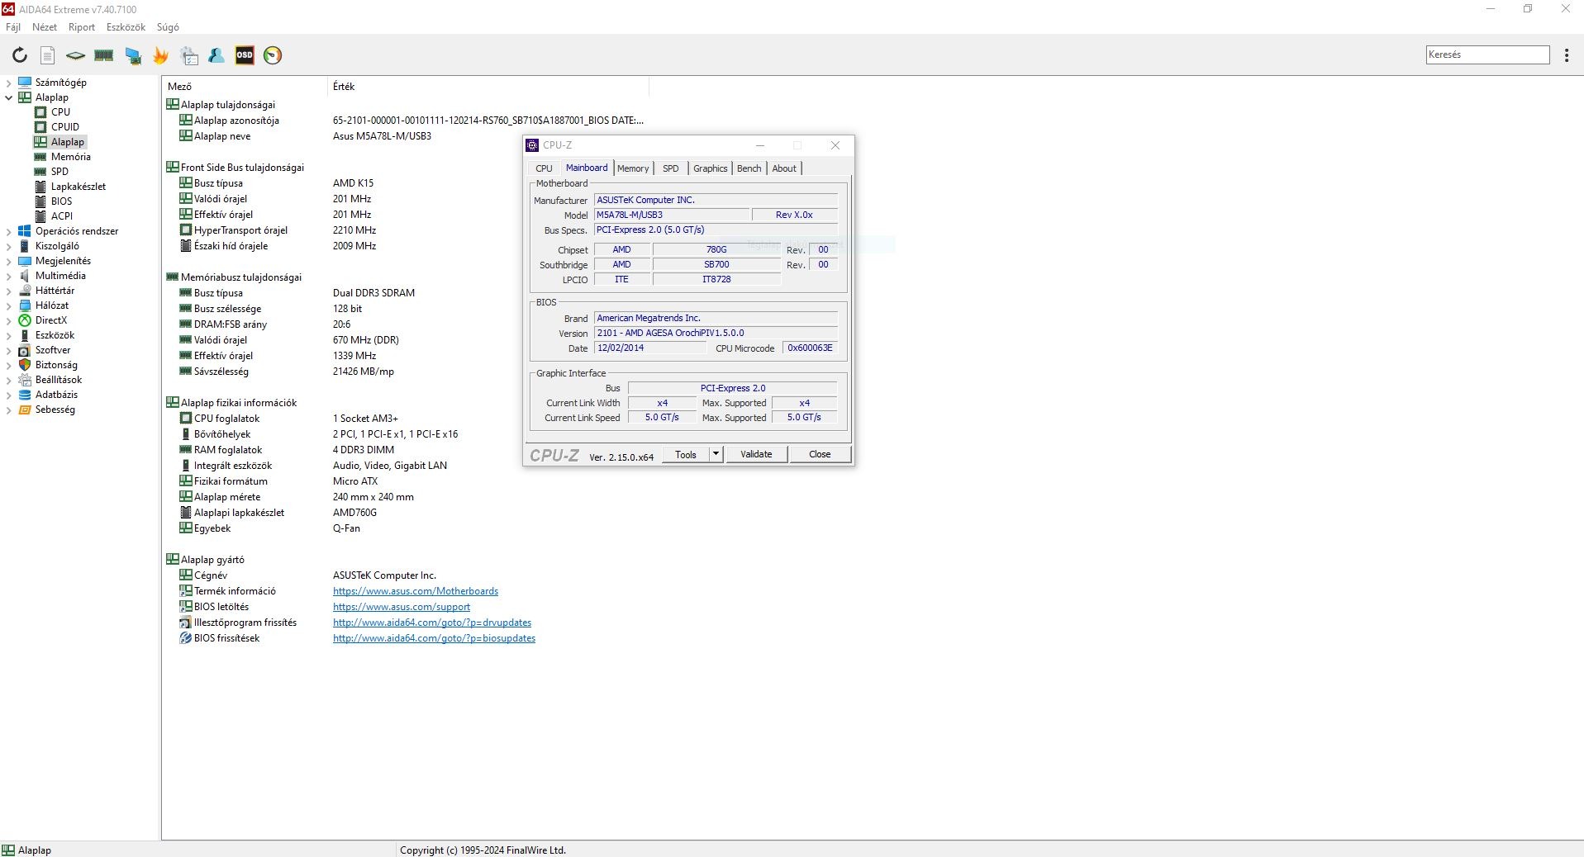This screenshot has width=1584, height=857.
Task: Click the Windows logo icon beside Operációs rendszer
Action: [25, 231]
